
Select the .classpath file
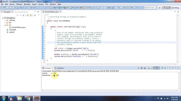point(12,30)
